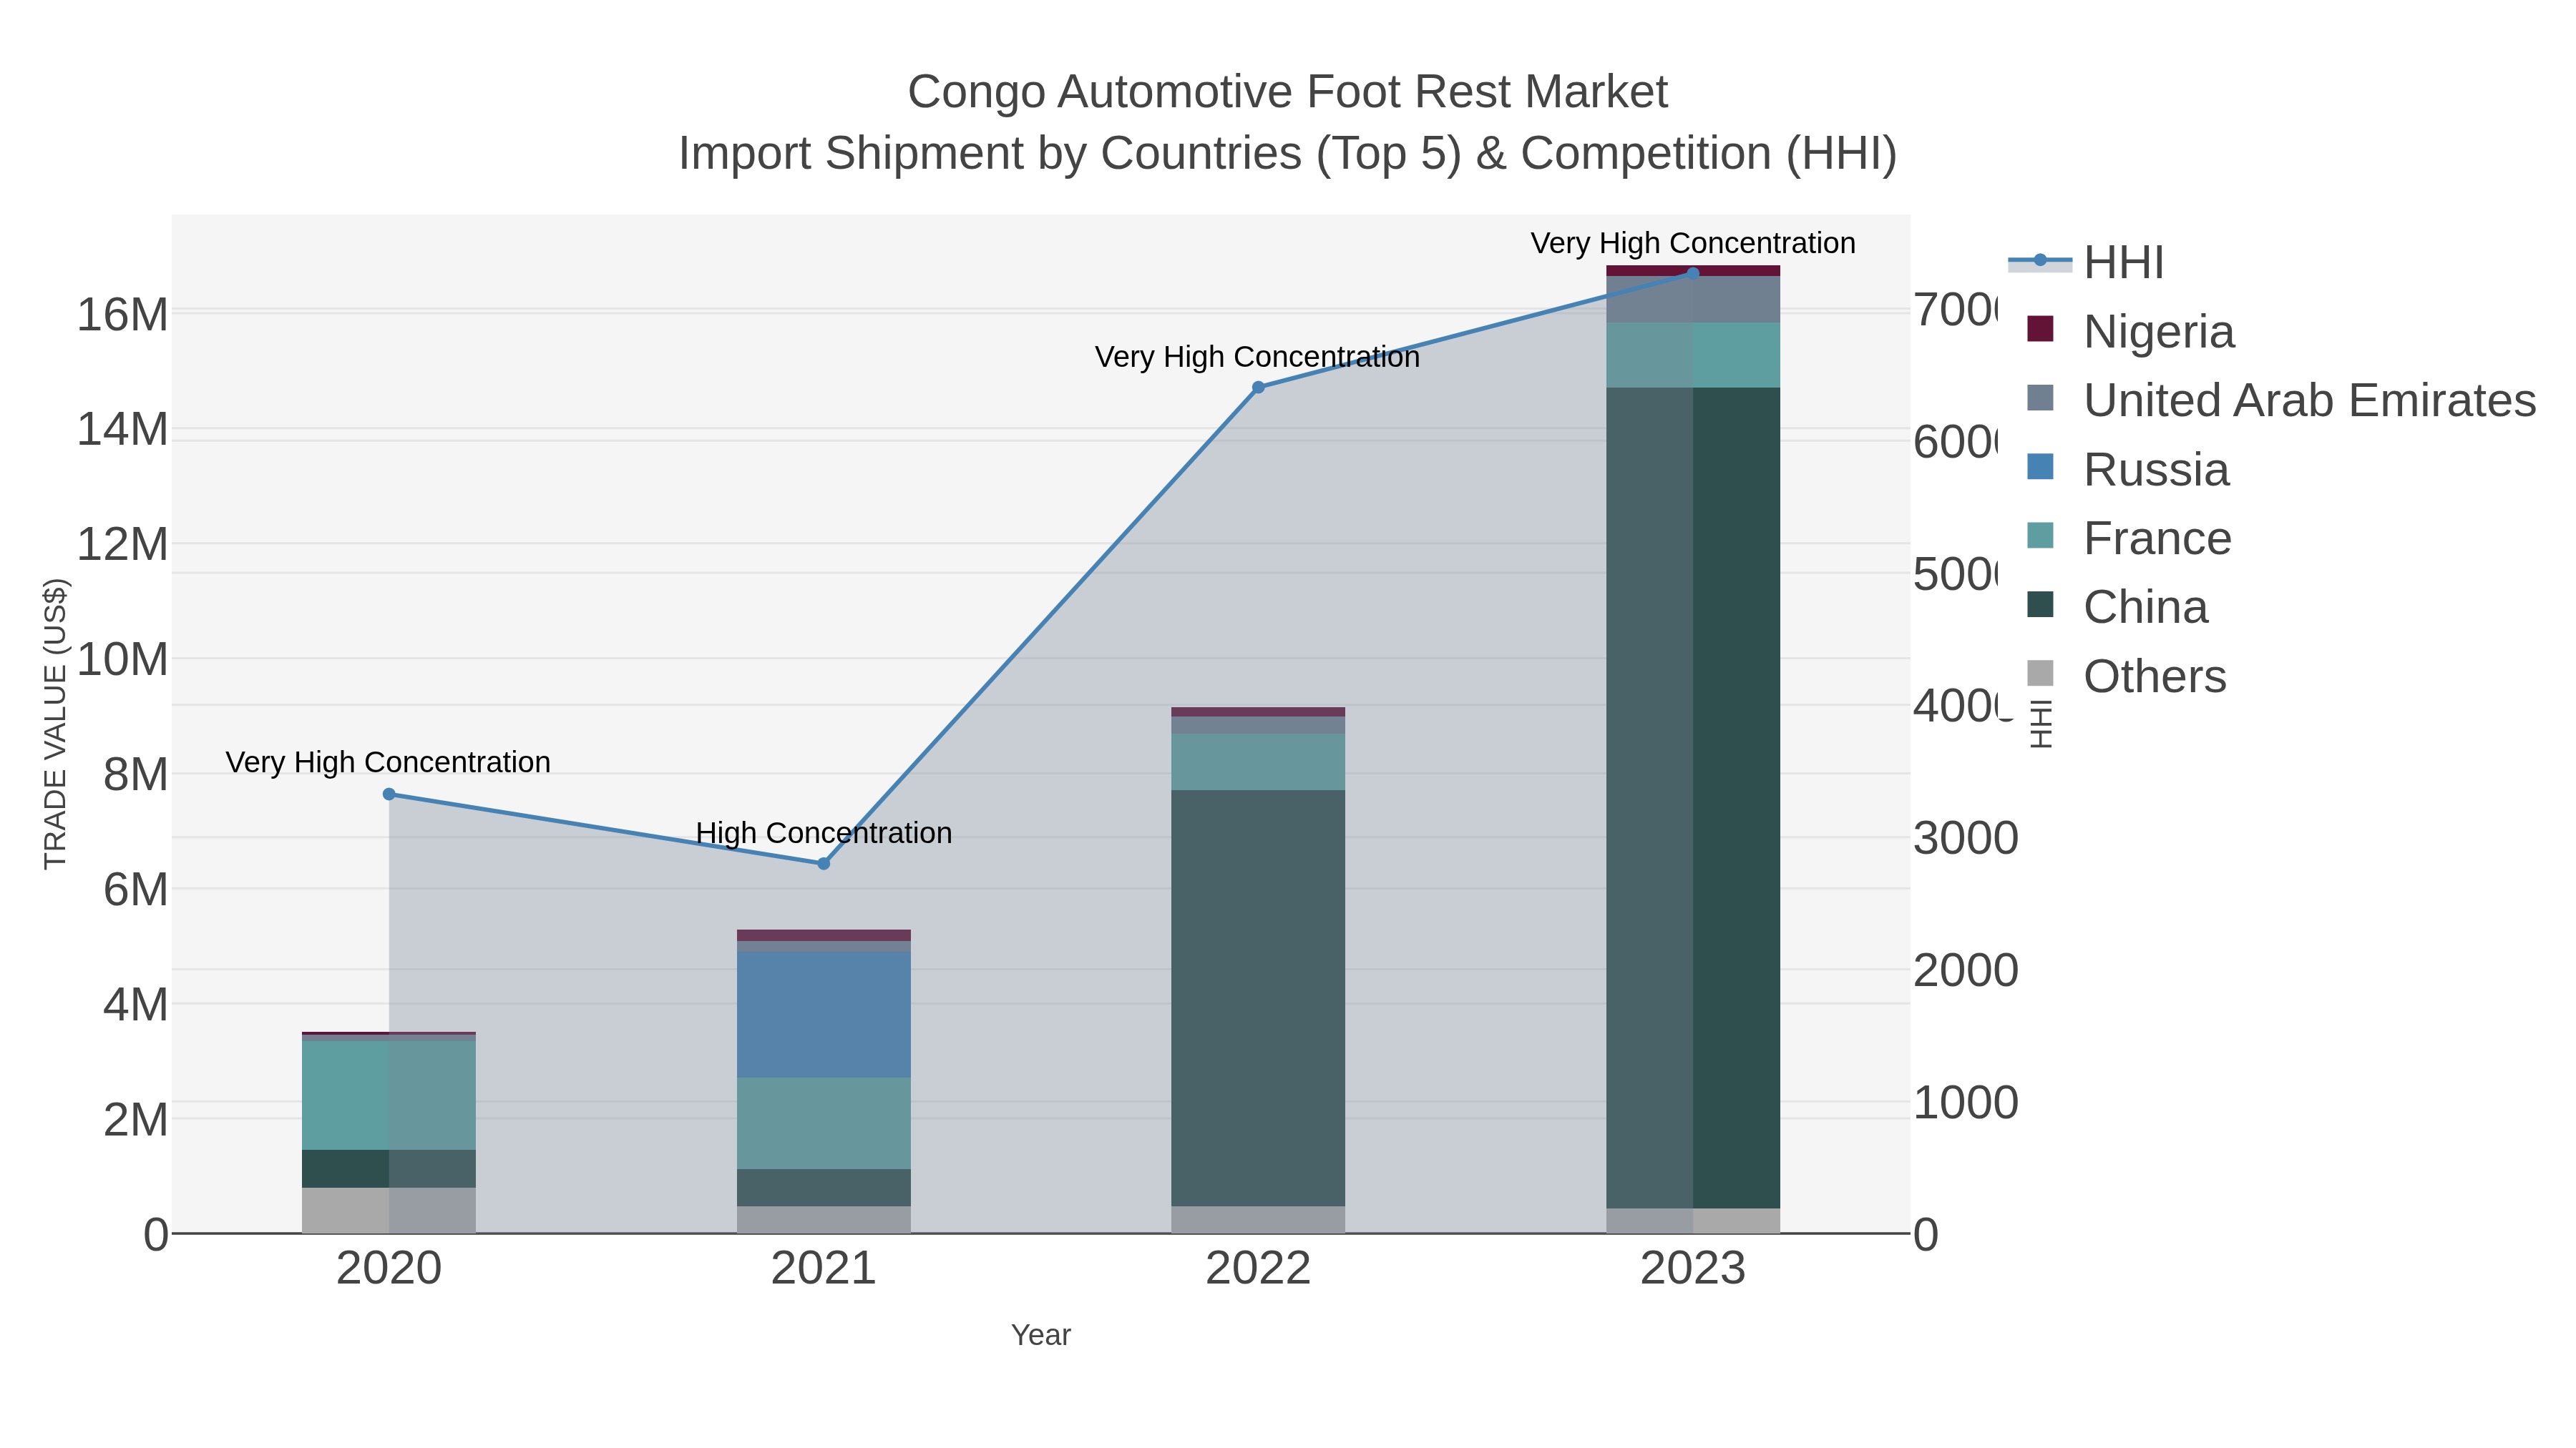Viewport: 2576px width, 1448px height.
Task: Click the China segment of the 2023 bar
Action: click(1693, 799)
